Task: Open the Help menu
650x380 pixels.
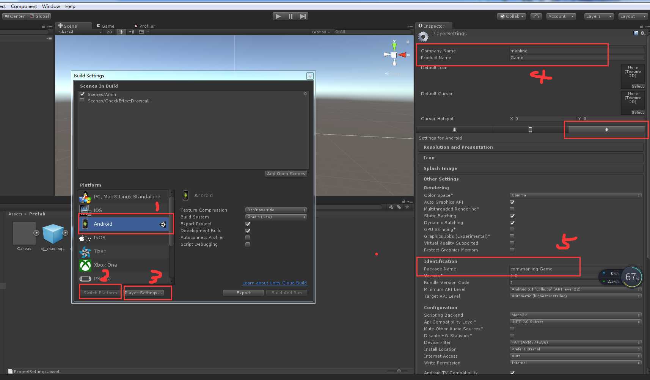Action: 70,6
